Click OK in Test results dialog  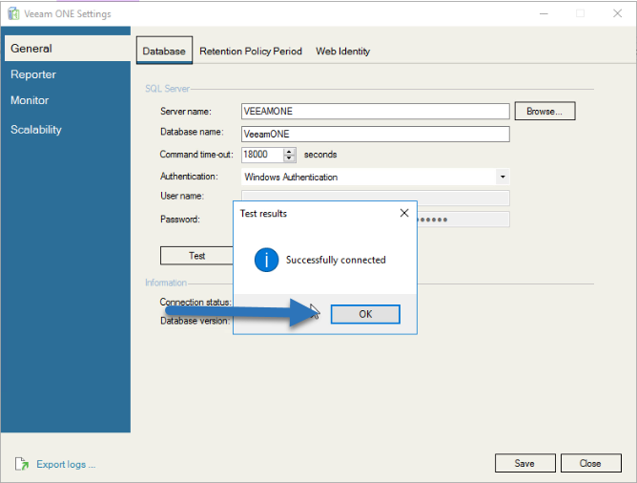(x=365, y=314)
